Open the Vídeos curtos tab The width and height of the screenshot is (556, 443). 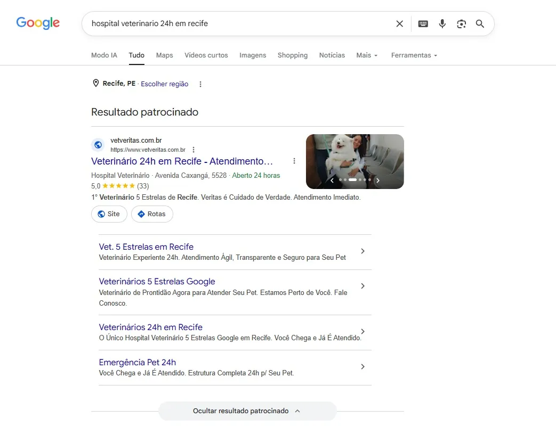point(206,55)
